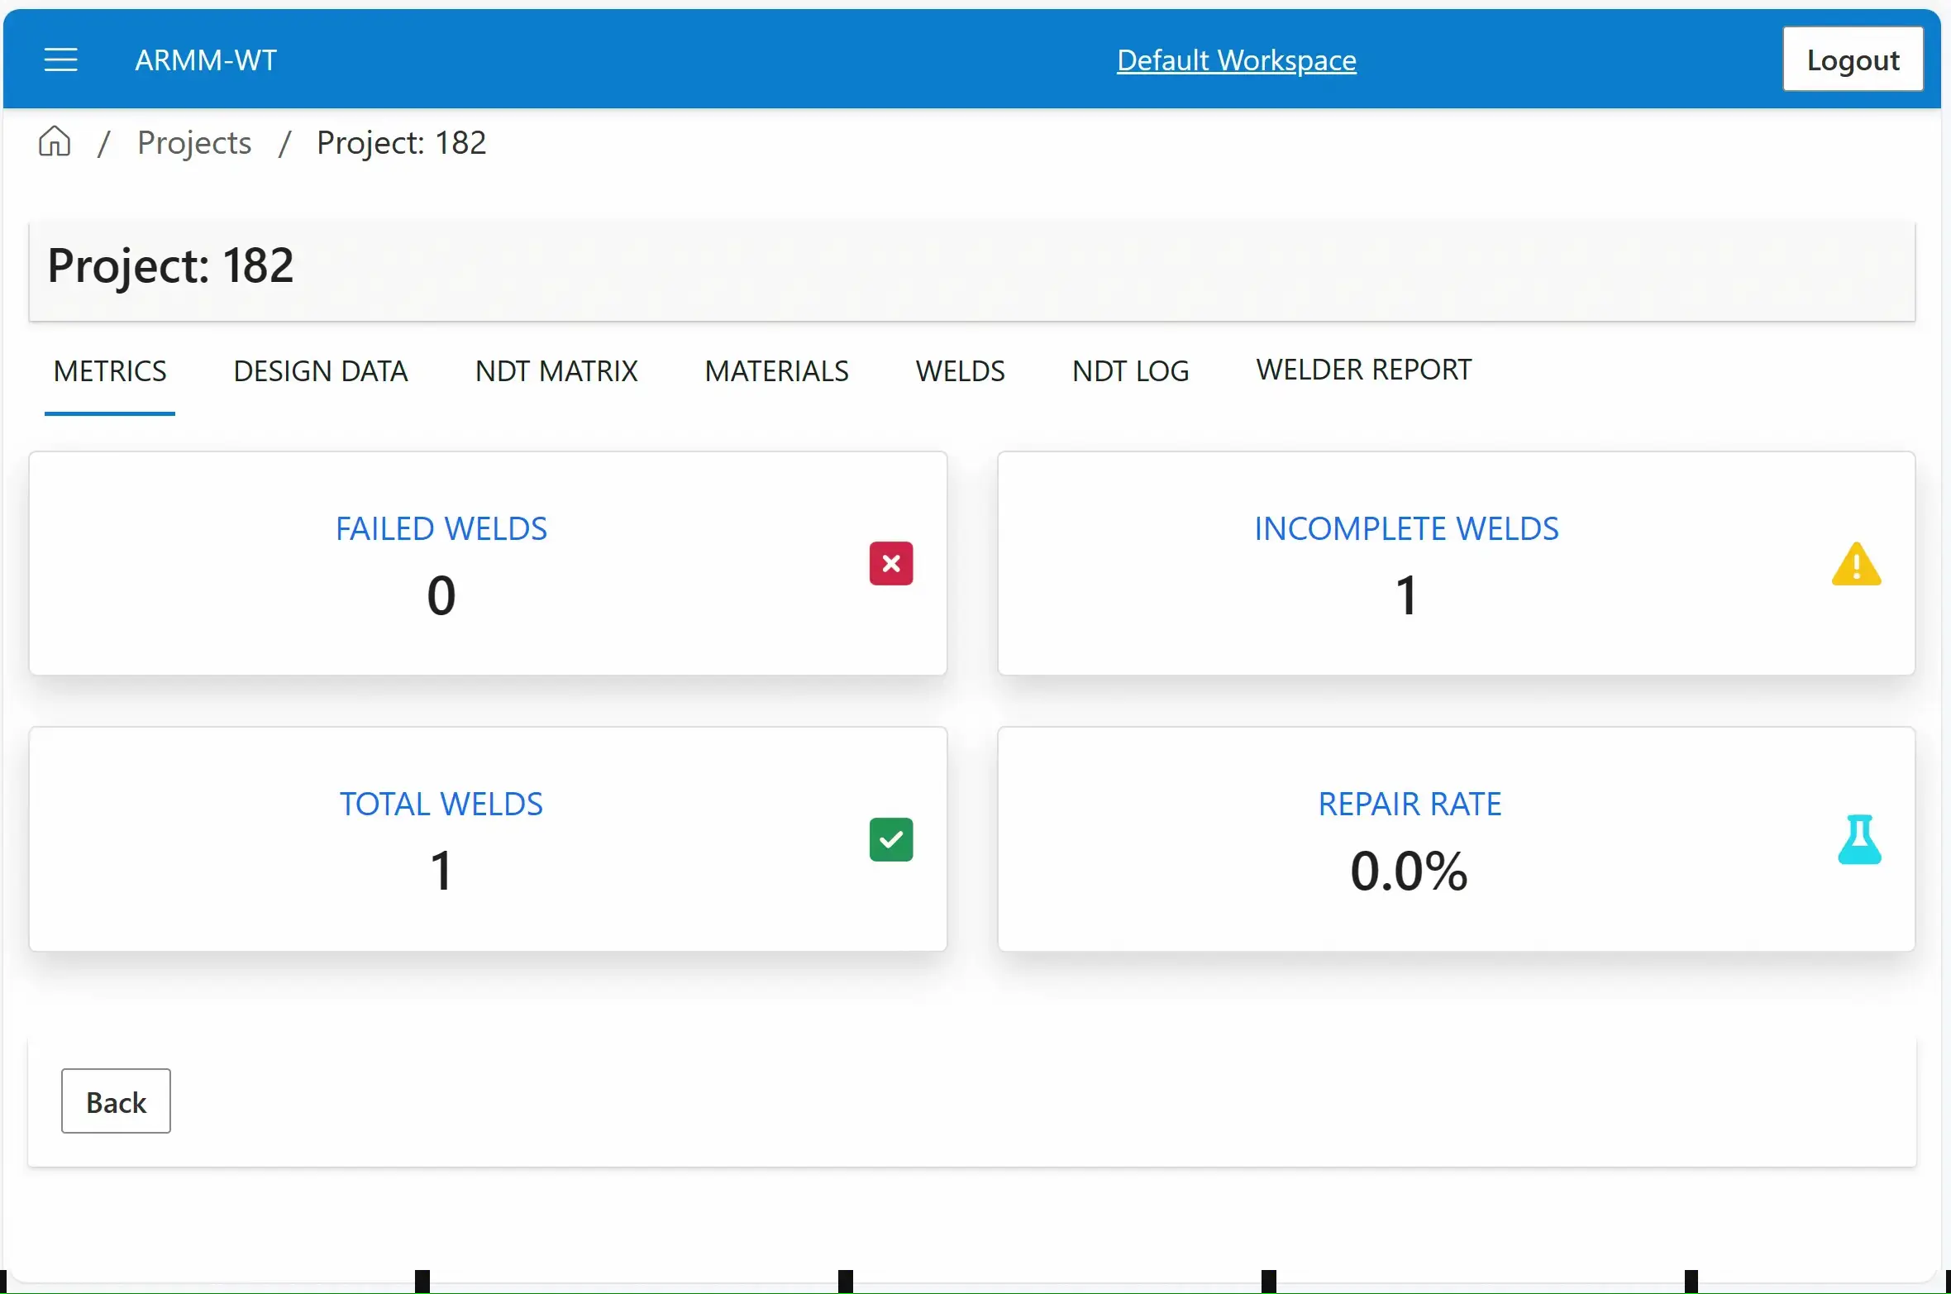Click the red failed welds X icon
The height and width of the screenshot is (1294, 1951).
[890, 563]
